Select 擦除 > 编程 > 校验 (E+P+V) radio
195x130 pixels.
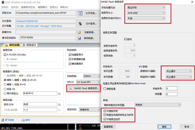click(x=5, y=80)
